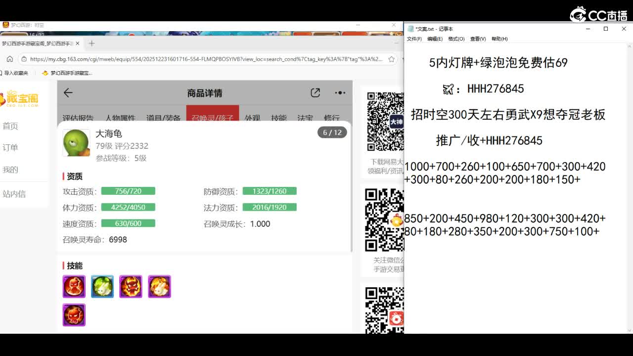Click the 大海龟 pet avatar thumbnail

tap(76, 142)
